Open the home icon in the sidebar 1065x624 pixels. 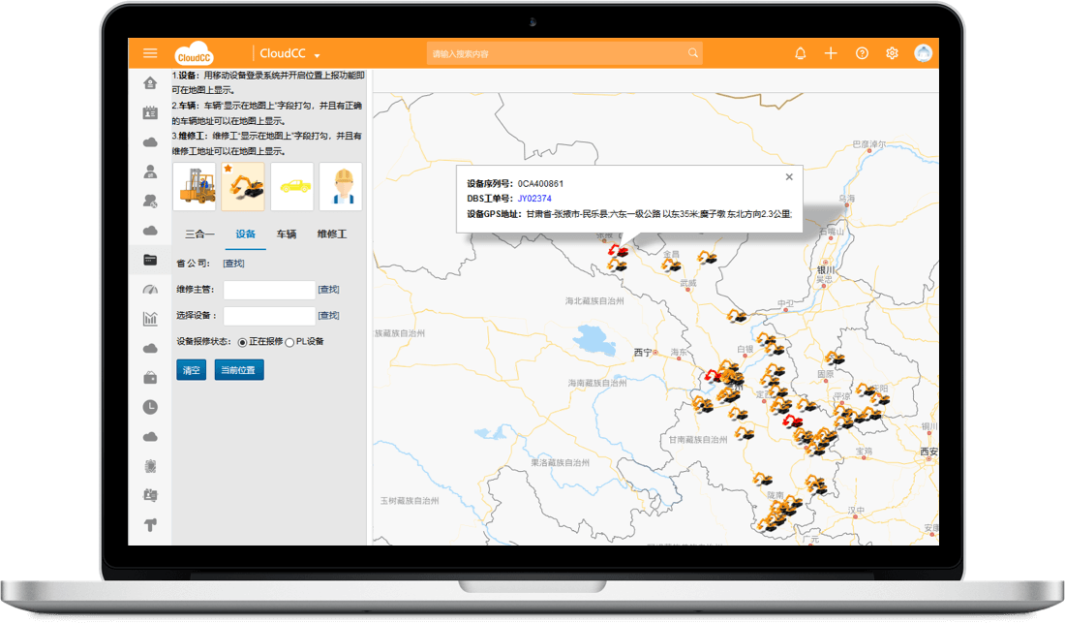tap(150, 82)
